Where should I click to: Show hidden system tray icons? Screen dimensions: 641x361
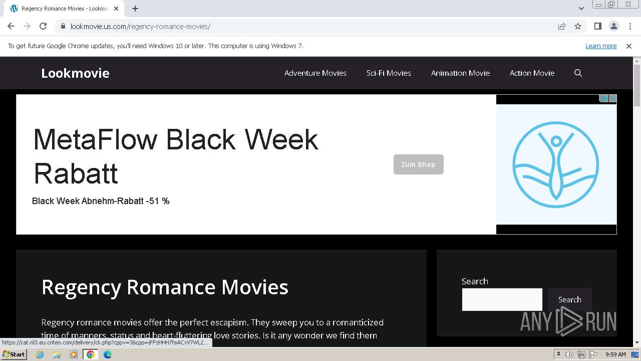(558, 354)
